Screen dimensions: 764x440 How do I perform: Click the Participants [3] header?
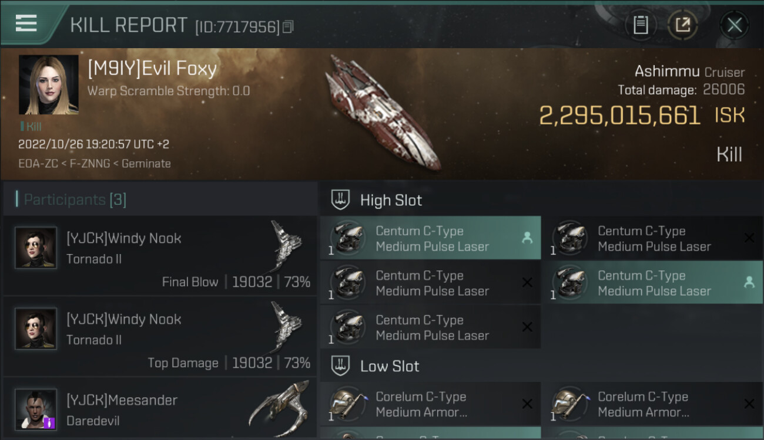(x=75, y=199)
